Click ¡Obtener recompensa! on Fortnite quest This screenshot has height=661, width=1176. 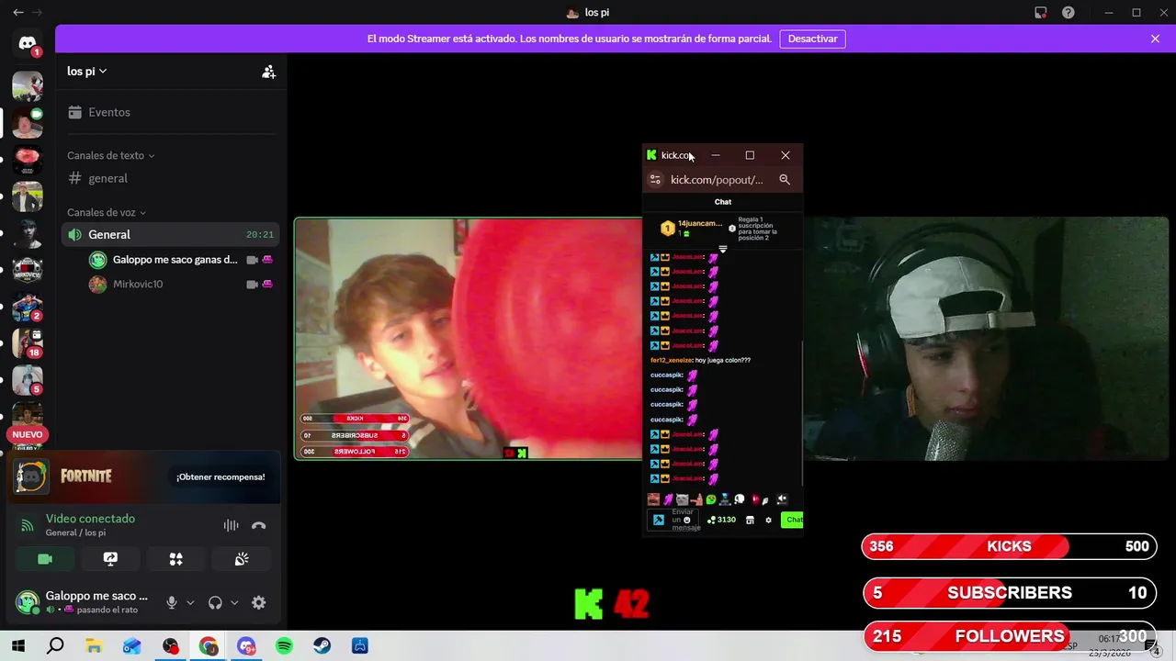click(x=220, y=477)
